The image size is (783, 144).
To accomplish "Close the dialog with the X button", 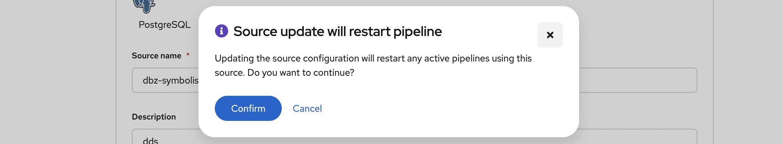I will tap(550, 35).
